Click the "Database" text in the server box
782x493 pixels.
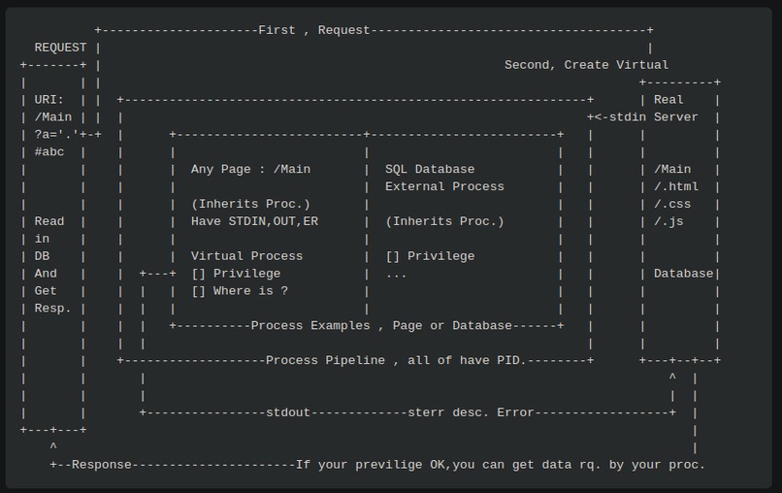tap(683, 274)
